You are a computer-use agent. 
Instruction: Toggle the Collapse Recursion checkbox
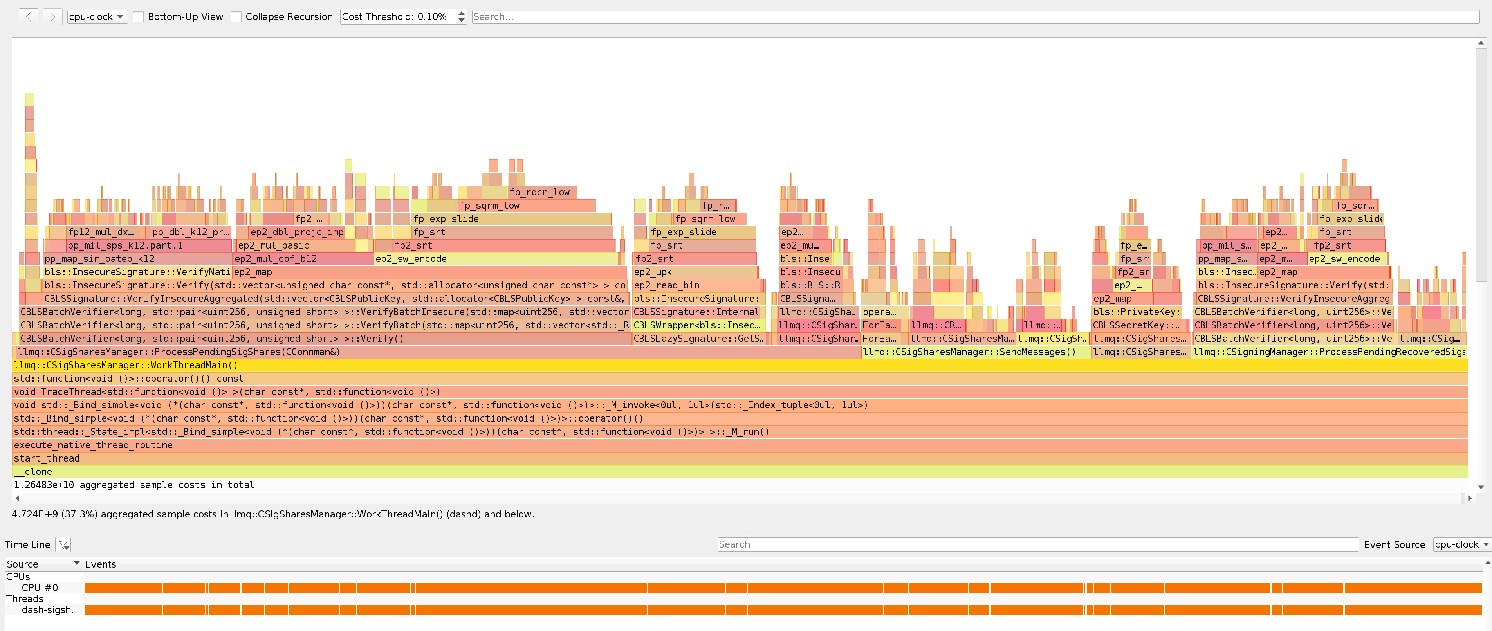pos(236,17)
